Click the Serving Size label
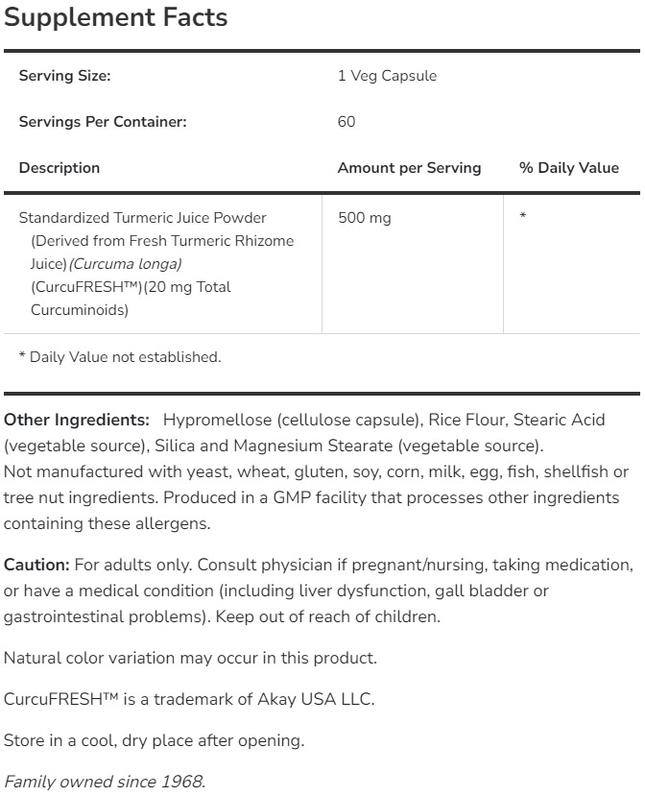Image resolution: width=645 pixels, height=796 pixels. (x=64, y=76)
